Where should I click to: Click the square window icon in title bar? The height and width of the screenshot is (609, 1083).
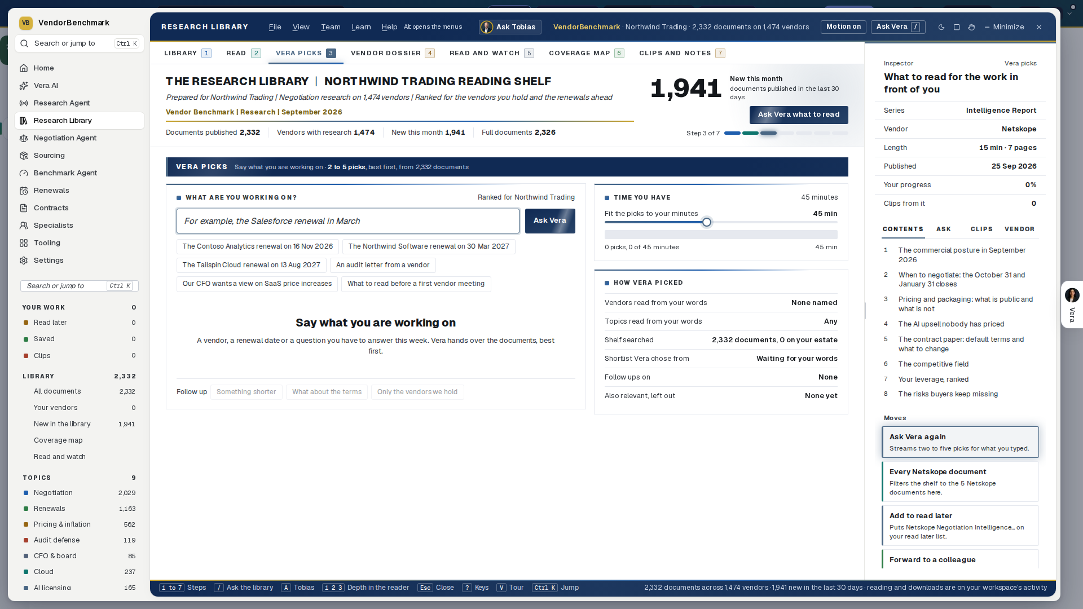pos(957,27)
